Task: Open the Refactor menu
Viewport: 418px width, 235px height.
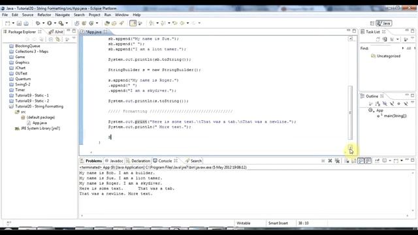Action: (x=44, y=15)
